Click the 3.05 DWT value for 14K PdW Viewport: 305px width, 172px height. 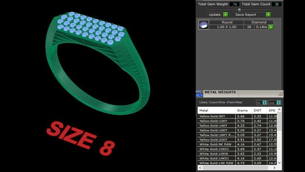tap(259, 163)
